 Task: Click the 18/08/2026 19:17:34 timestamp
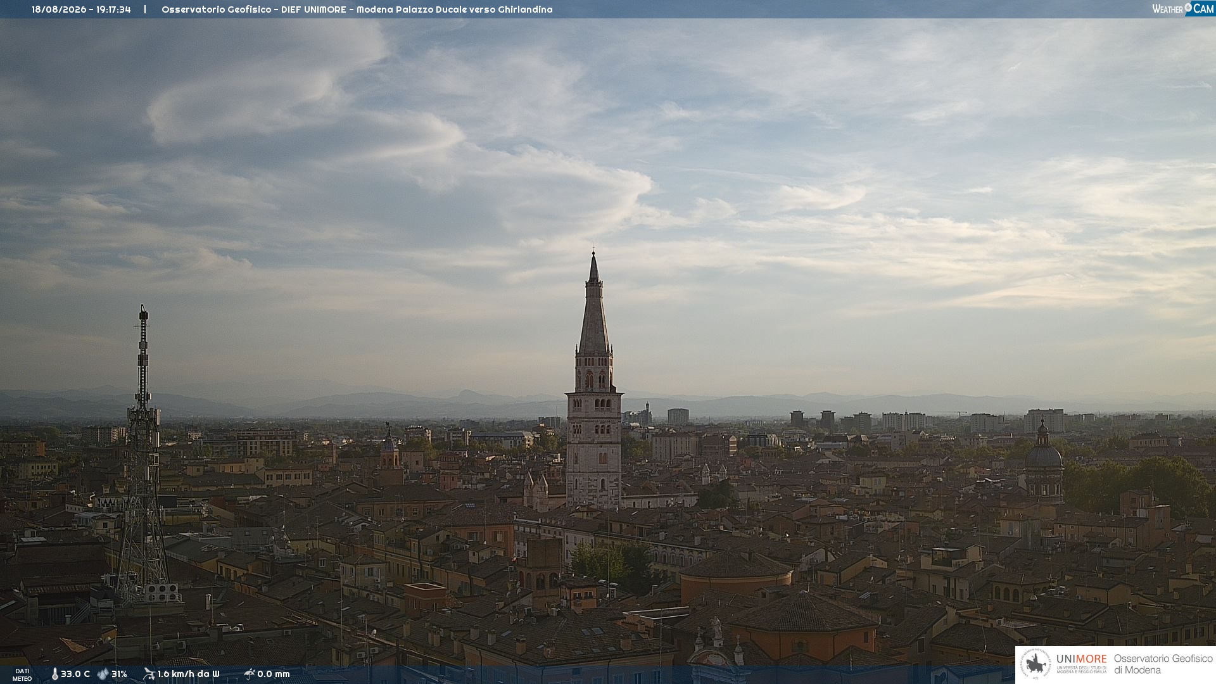(81, 9)
